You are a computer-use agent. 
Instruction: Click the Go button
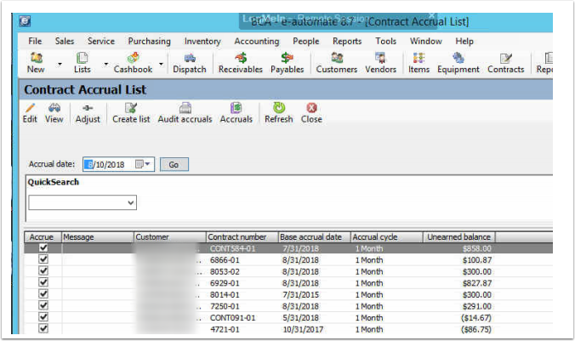tap(174, 165)
